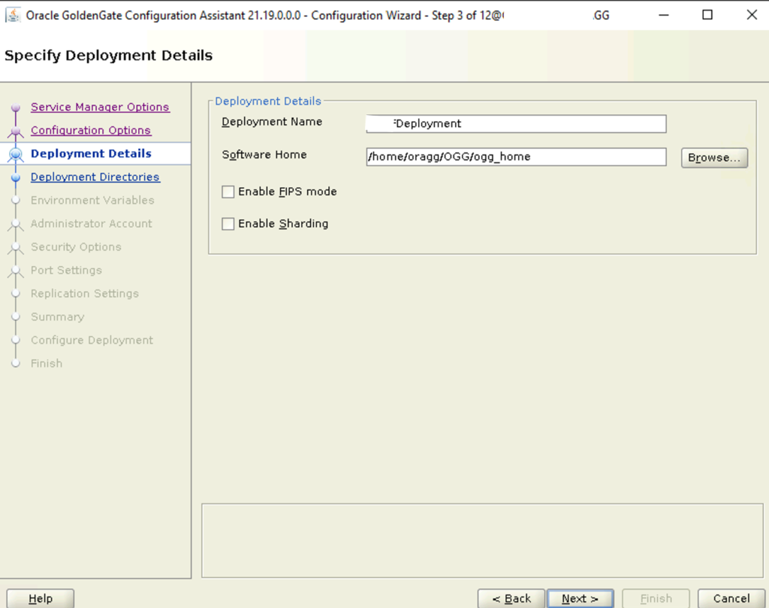Click the Finish step label in sidebar
This screenshot has width=769, height=608.
(46, 364)
